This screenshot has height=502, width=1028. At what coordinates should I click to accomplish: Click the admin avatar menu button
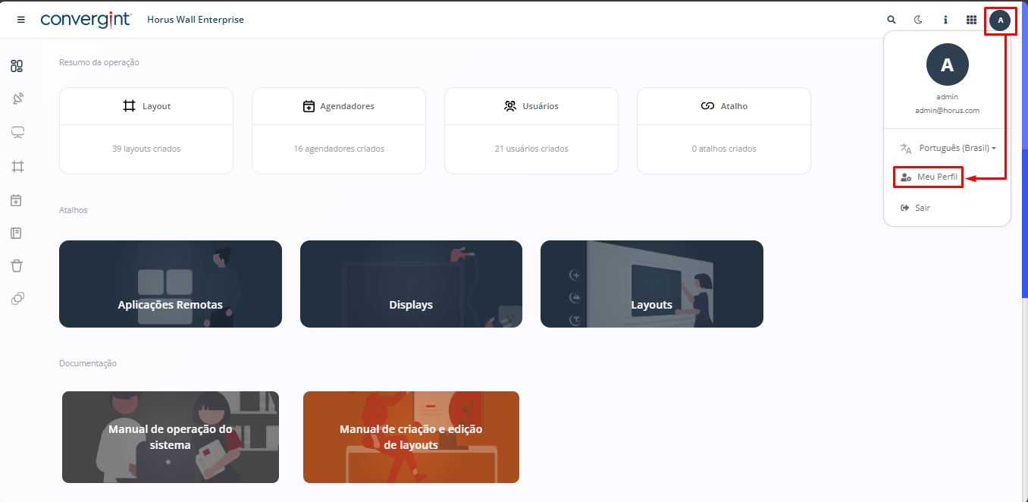click(x=1000, y=20)
